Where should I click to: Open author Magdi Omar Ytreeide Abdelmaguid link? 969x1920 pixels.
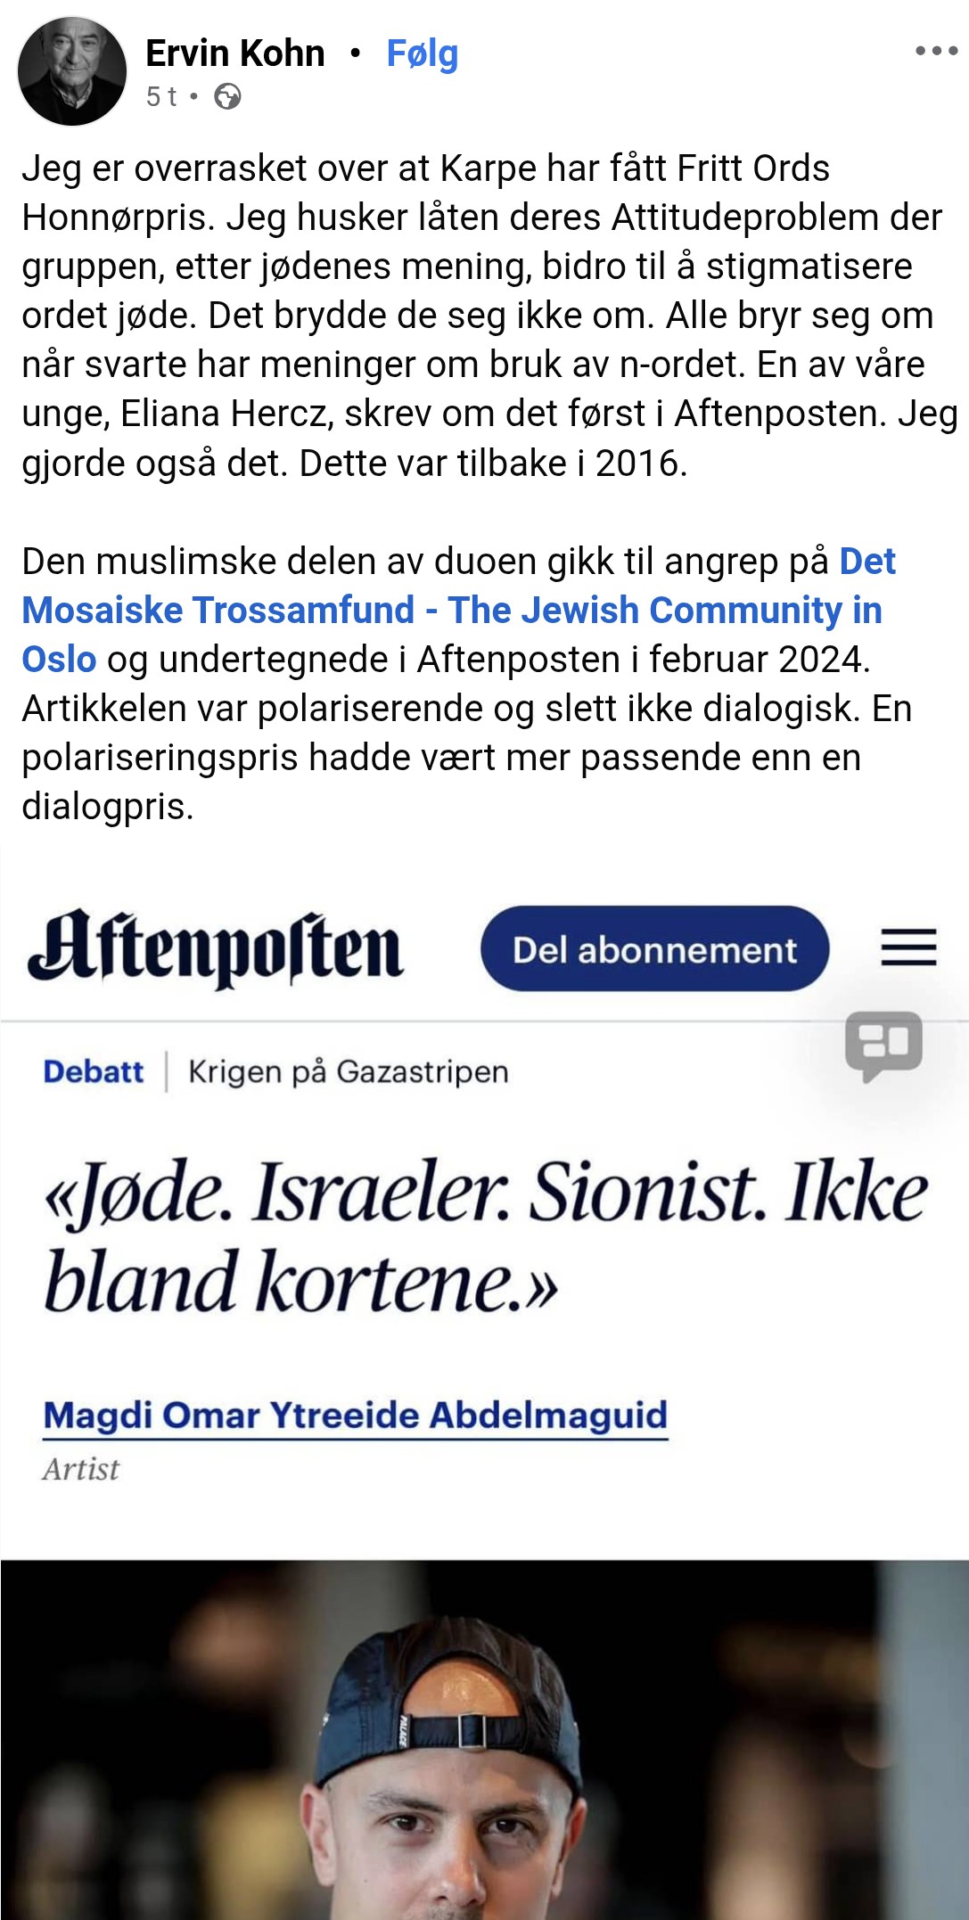(355, 1415)
